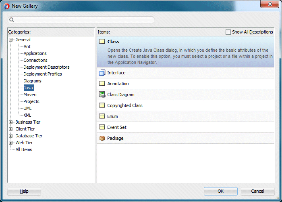Click the Enum item icon
This screenshot has height=202, width=282.
tap(102, 116)
